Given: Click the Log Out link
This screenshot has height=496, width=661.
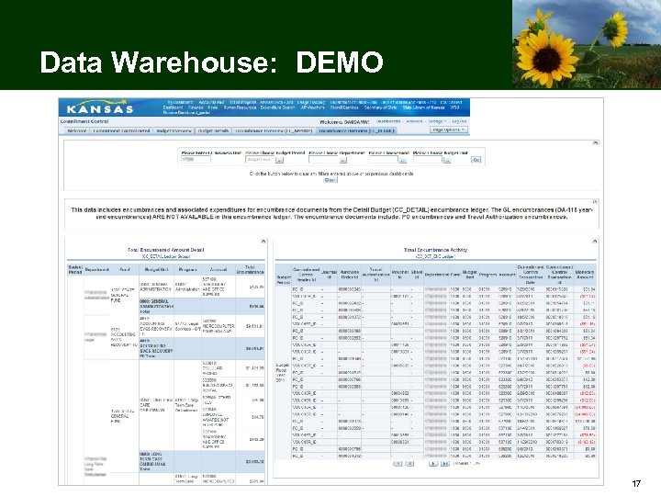Looking at the screenshot, I should coord(460,121).
